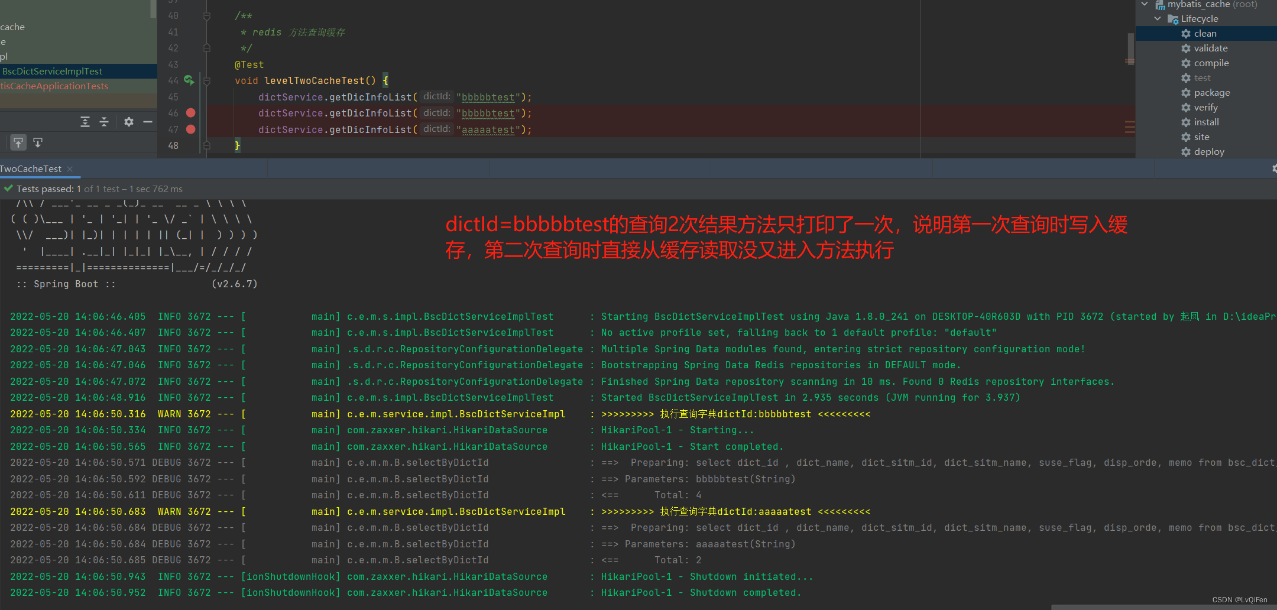Click "aaaaatest" string on line 47
The width and height of the screenshot is (1277, 610).
488,129
